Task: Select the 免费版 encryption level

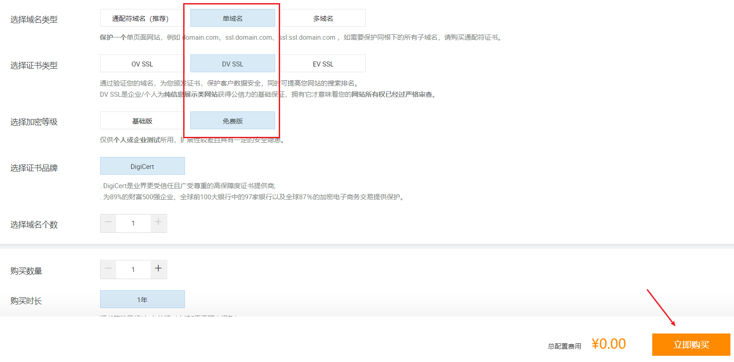Action: point(233,121)
